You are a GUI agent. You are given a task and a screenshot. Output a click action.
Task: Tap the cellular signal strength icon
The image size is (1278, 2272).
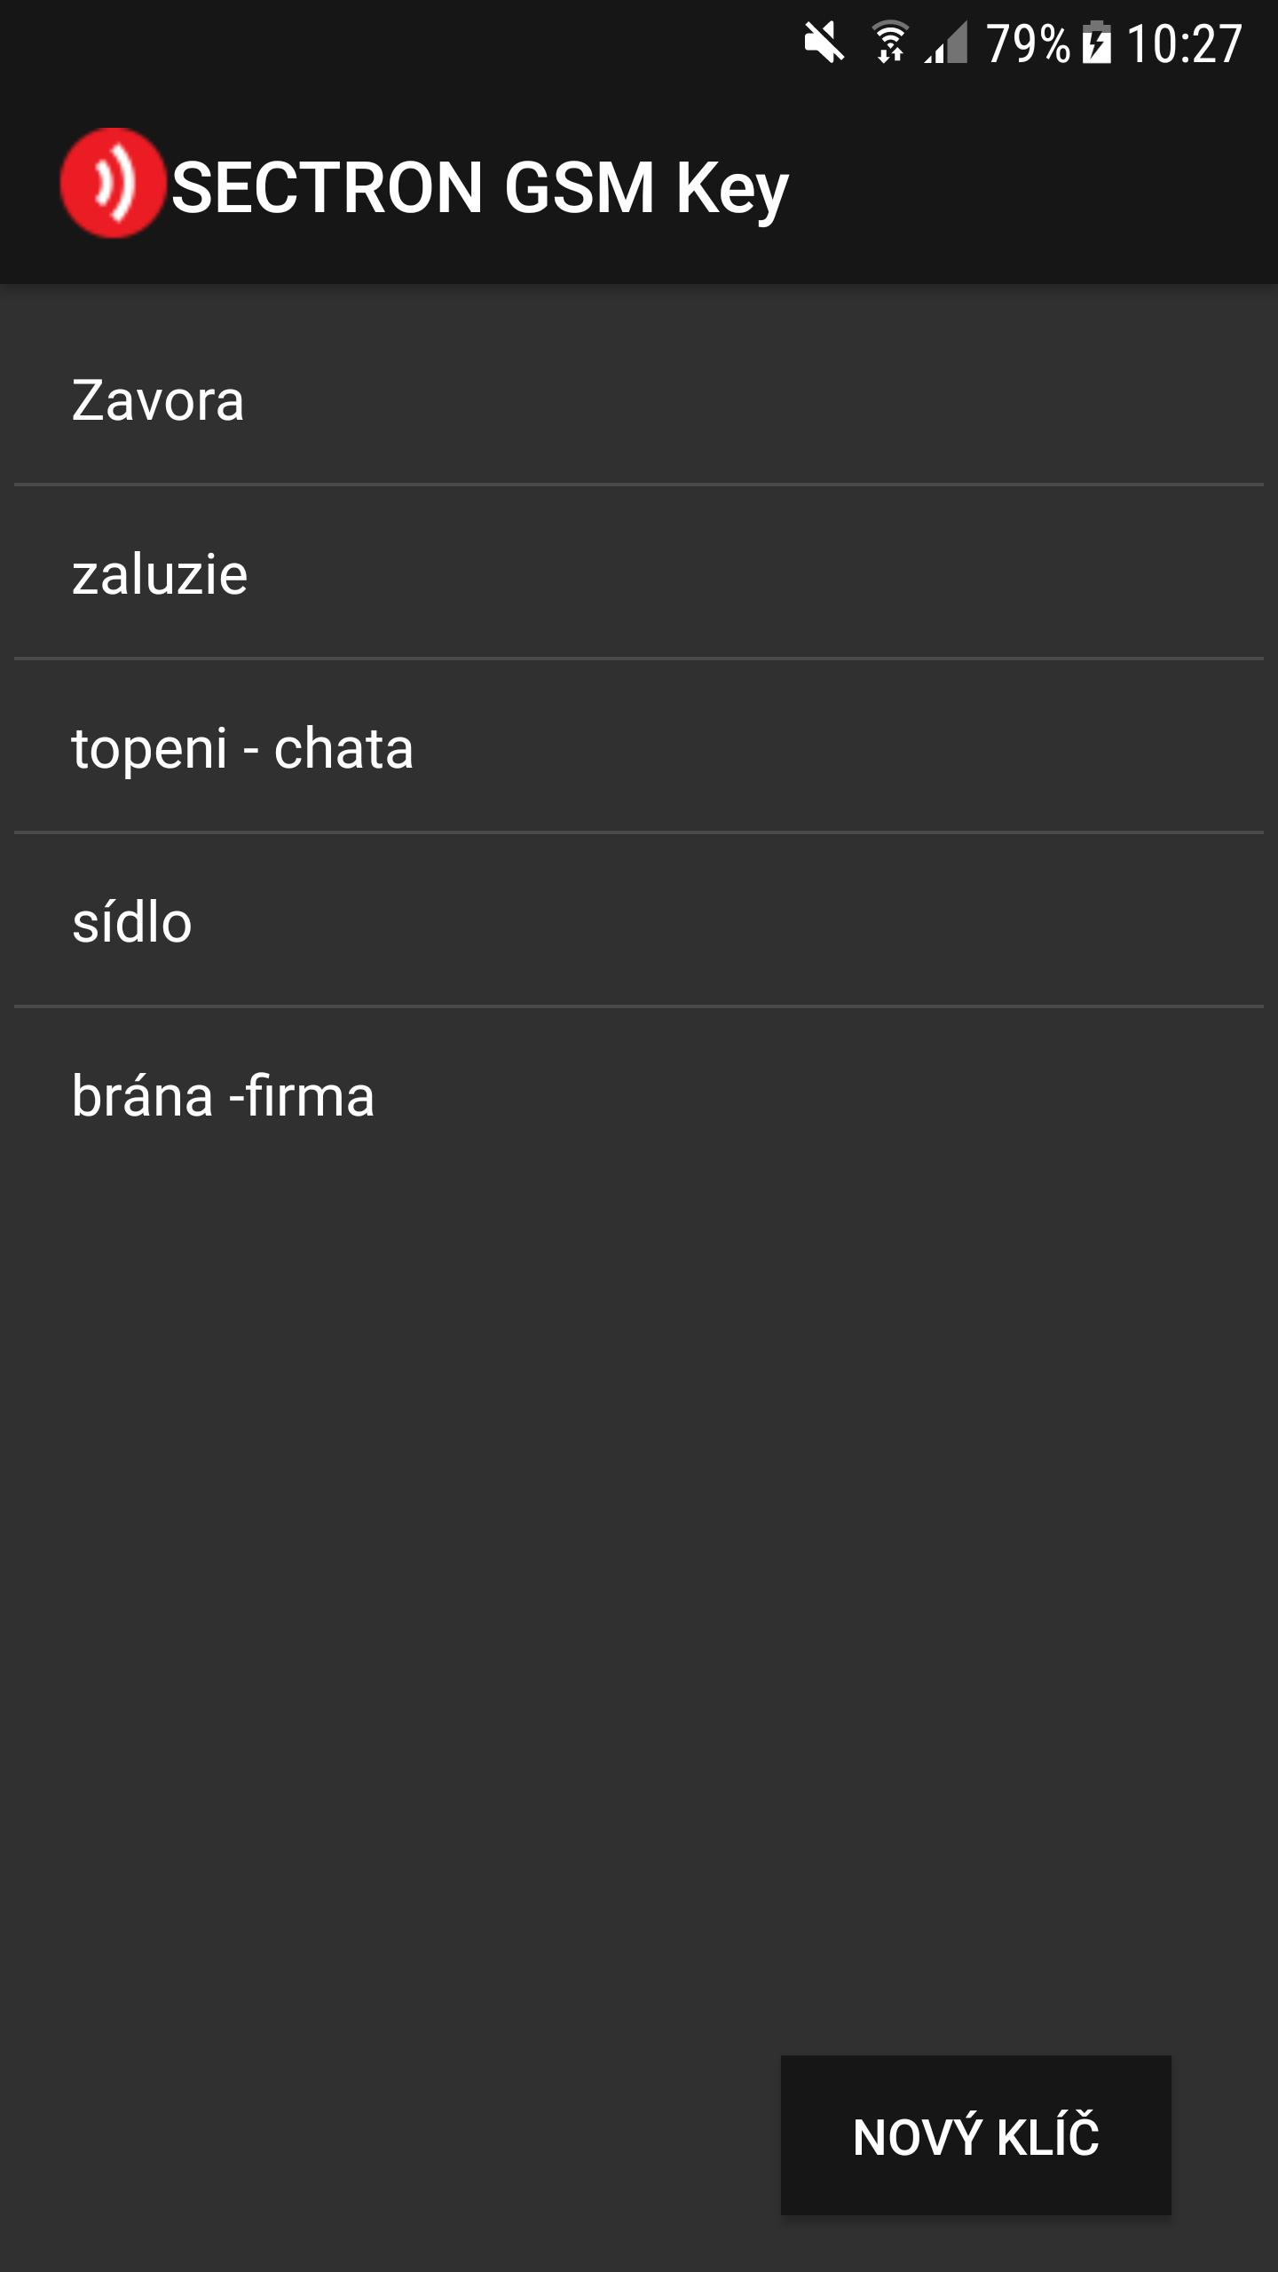click(x=946, y=43)
